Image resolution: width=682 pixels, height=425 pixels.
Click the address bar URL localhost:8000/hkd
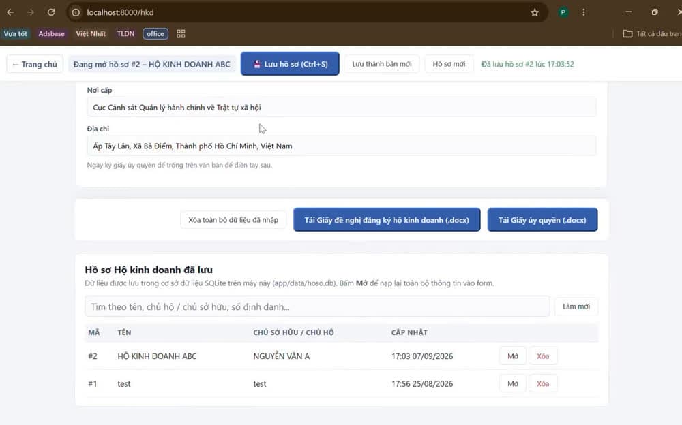pos(120,13)
